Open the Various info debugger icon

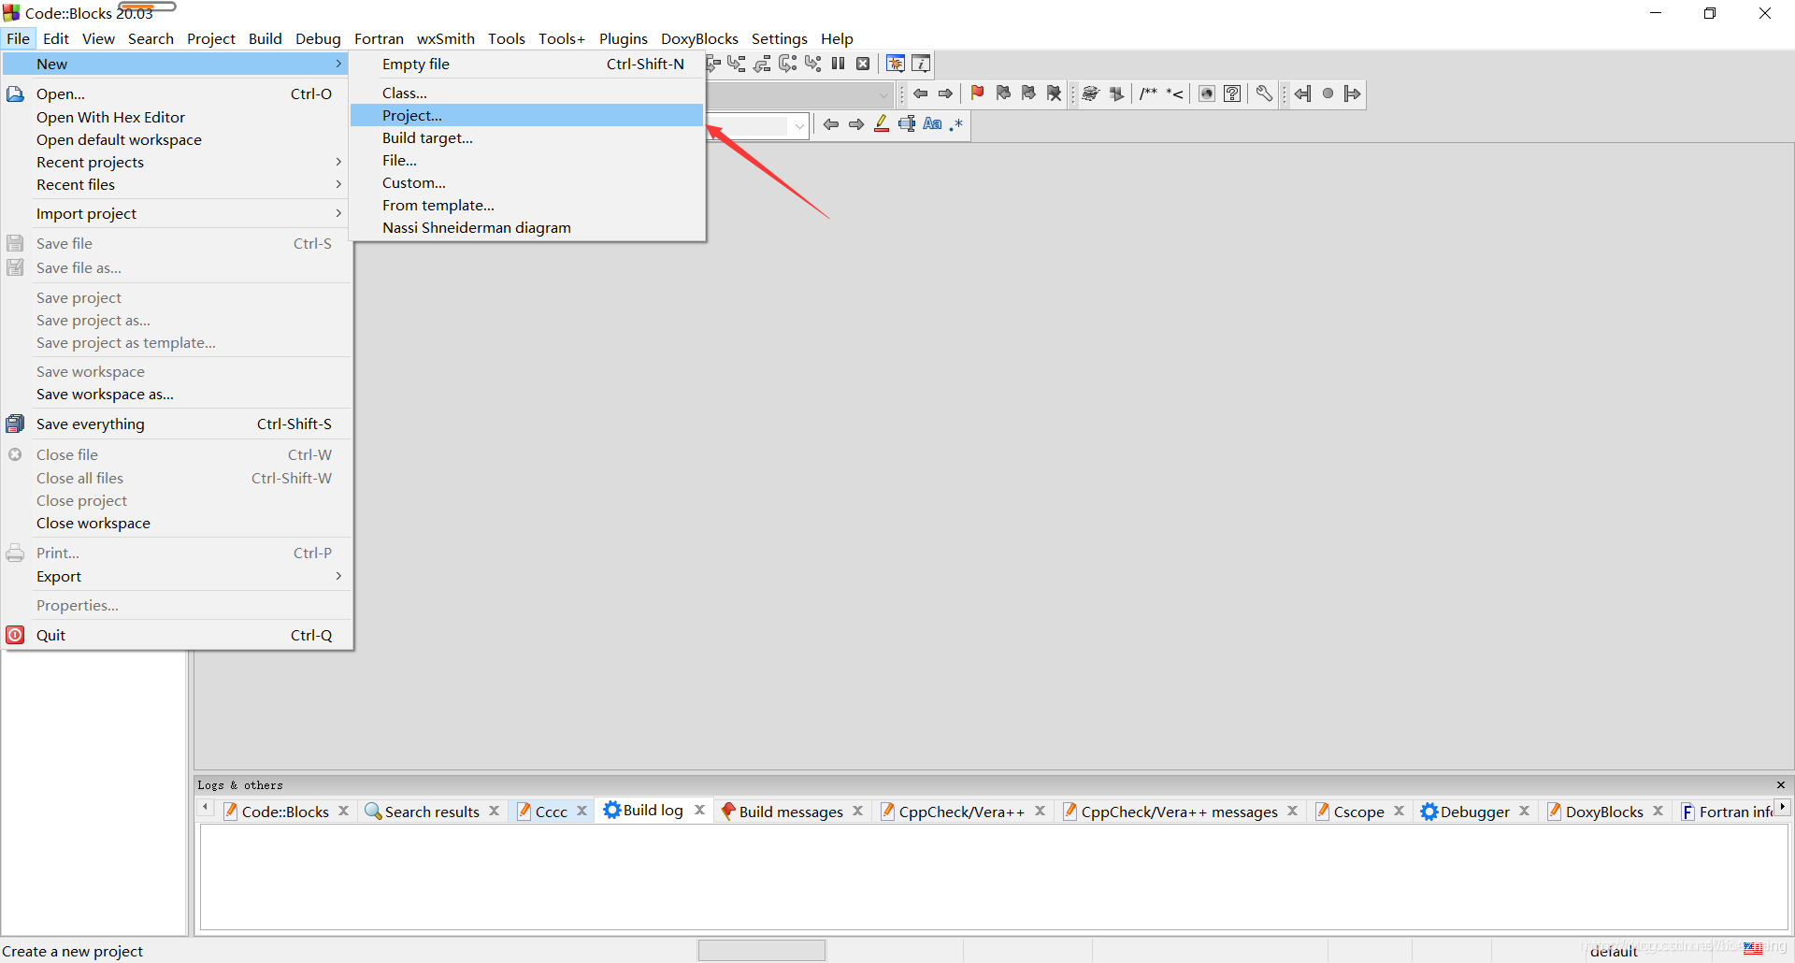click(921, 64)
